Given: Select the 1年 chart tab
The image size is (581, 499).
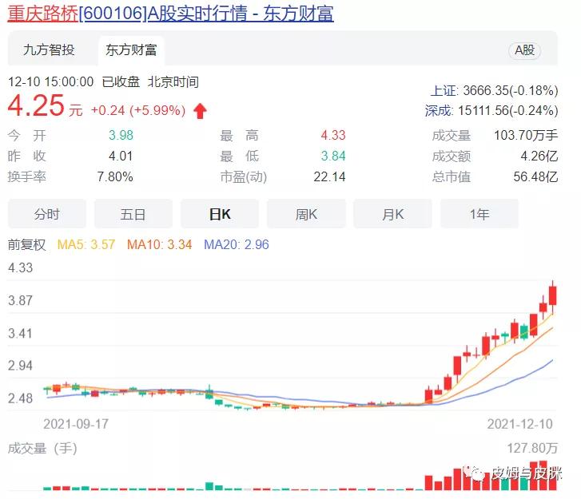Looking at the screenshot, I should 480,214.
